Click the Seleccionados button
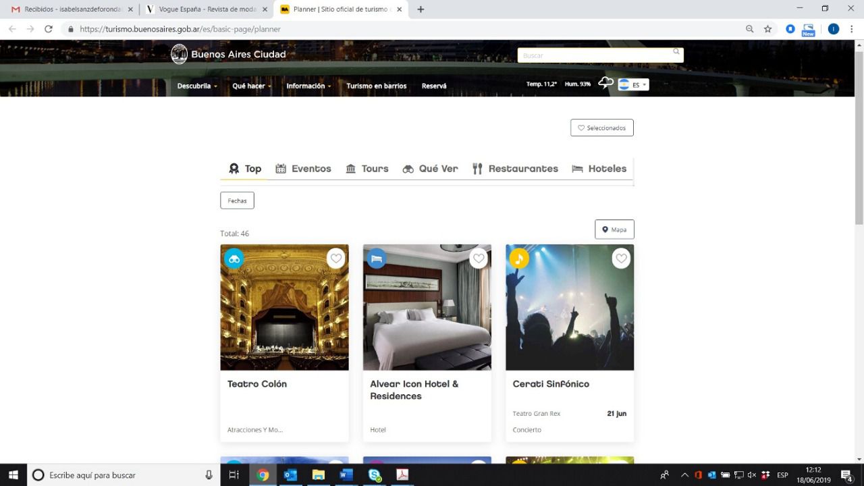The width and height of the screenshot is (864, 486). coord(601,128)
